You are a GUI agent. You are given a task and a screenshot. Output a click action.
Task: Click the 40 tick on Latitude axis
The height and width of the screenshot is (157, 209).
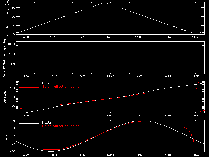coord(13,121)
